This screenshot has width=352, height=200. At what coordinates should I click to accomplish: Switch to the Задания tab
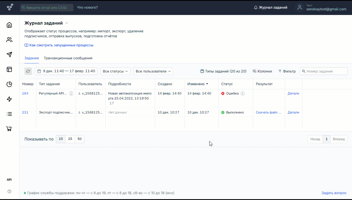[31, 58]
